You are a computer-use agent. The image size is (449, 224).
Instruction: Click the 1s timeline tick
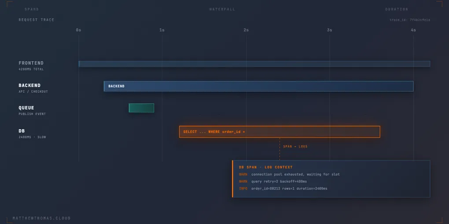162,30
